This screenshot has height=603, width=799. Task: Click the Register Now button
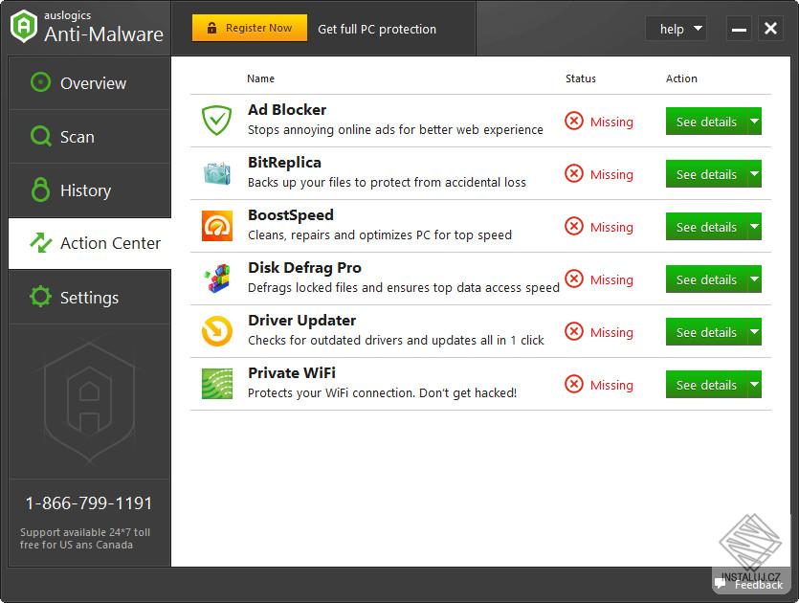click(x=249, y=28)
